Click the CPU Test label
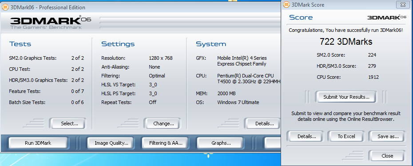The height and width of the screenshot is (166, 413). click(20, 69)
